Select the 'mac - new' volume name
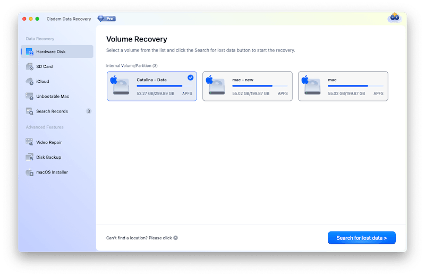 pyautogui.click(x=243, y=80)
